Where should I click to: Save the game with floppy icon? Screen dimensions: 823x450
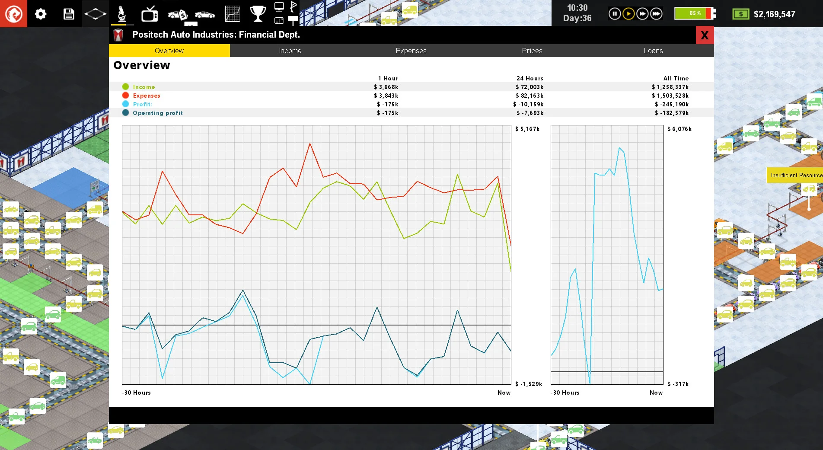68,13
